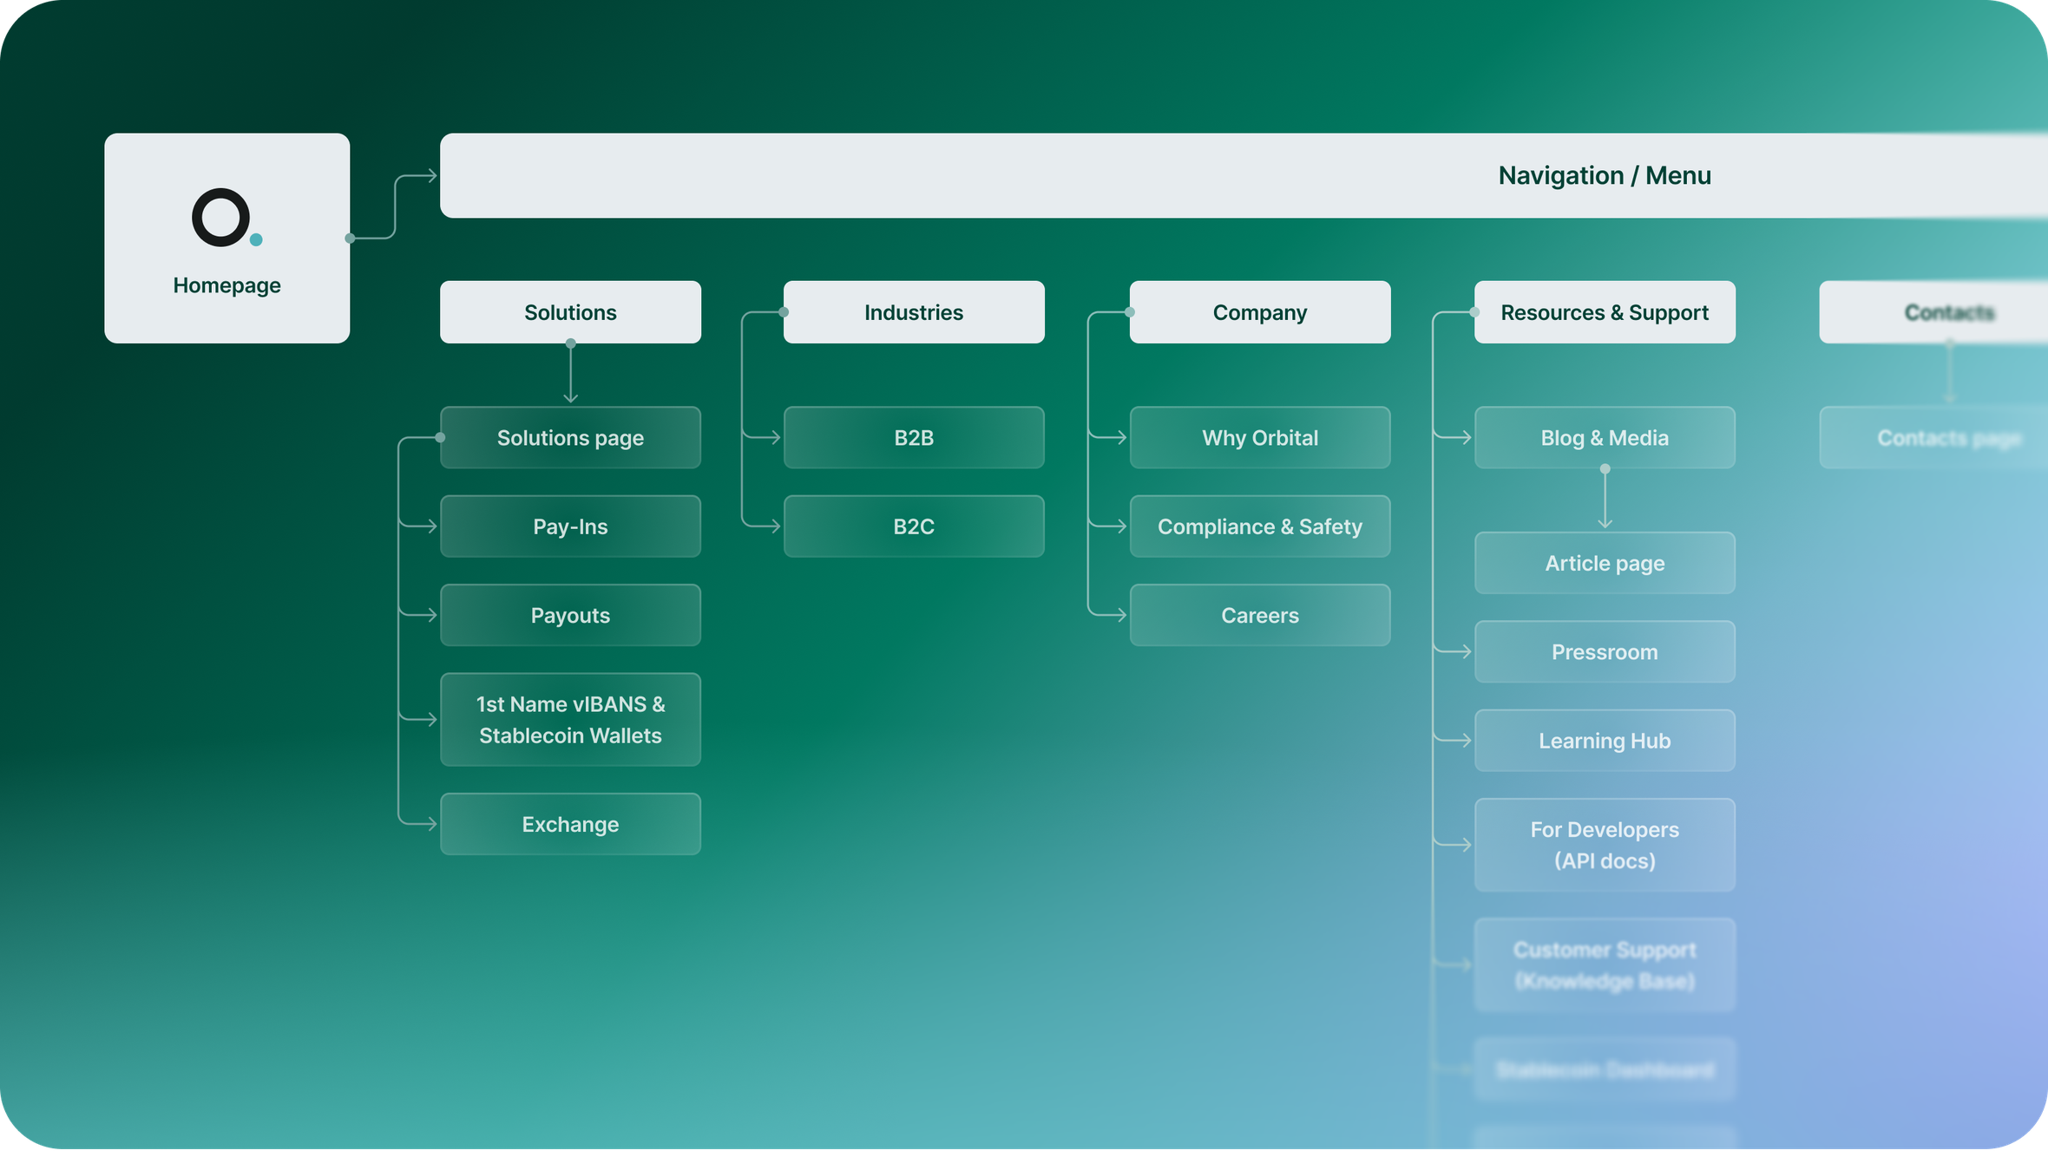Select the Payouts node
The height and width of the screenshot is (1170, 2048).
570,615
